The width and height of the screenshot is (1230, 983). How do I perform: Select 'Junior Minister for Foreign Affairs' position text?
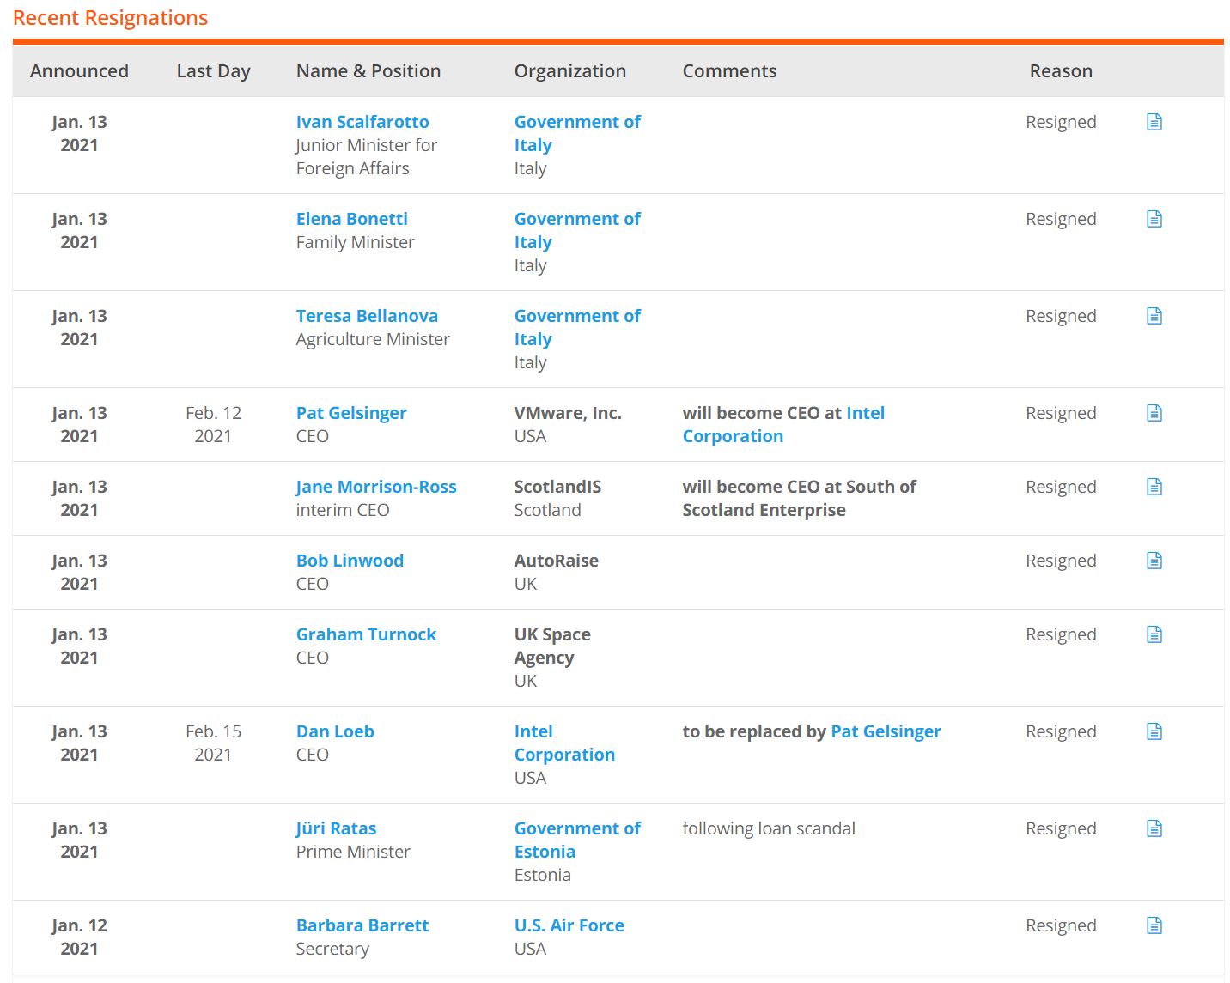coord(367,156)
